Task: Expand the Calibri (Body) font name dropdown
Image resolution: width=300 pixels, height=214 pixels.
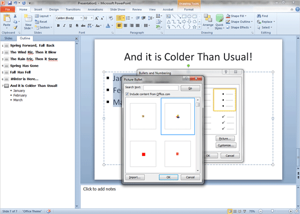Action: (x=81, y=18)
